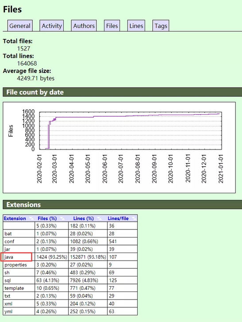
Task: Click sort arrow icon beside Lines/file header
Action: pos(134,218)
